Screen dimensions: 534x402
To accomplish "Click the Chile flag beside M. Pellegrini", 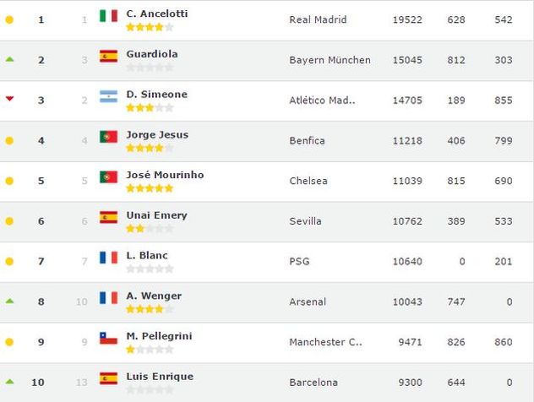I will pos(108,338).
